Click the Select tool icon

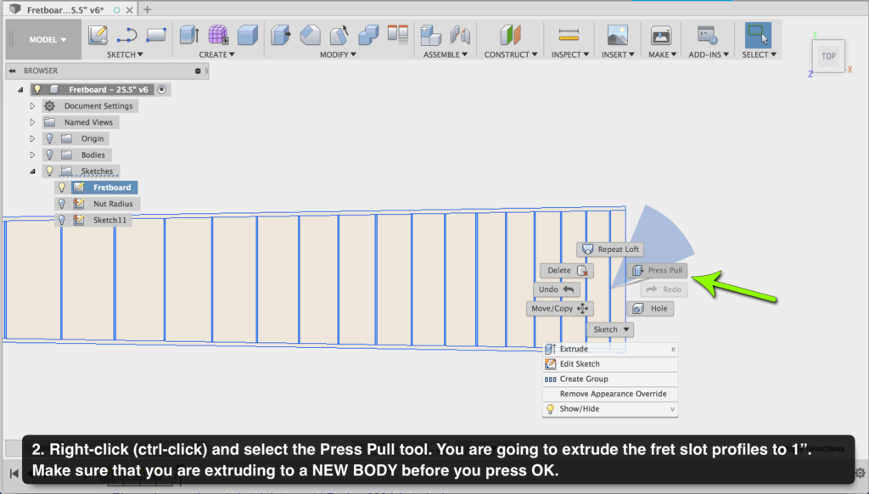tap(757, 36)
